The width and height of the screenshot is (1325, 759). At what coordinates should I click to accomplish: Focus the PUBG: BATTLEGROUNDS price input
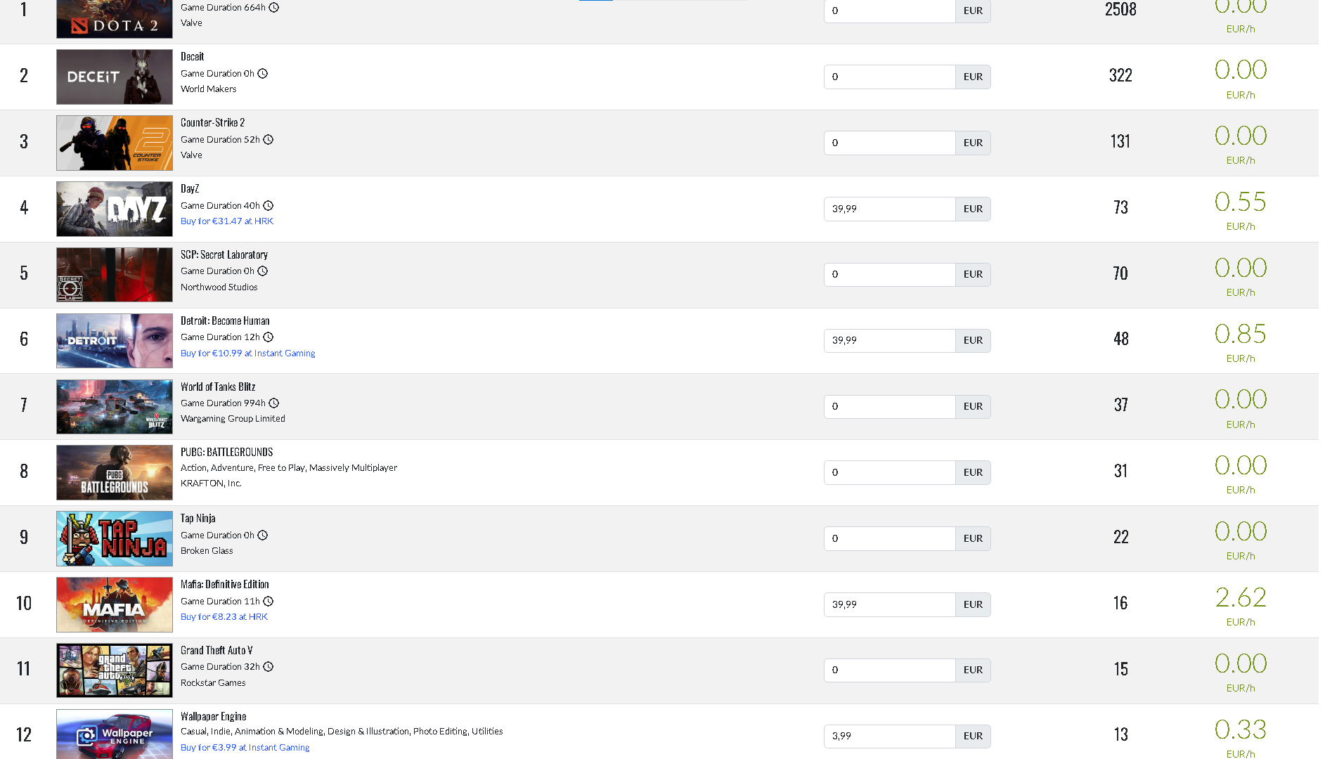(890, 473)
